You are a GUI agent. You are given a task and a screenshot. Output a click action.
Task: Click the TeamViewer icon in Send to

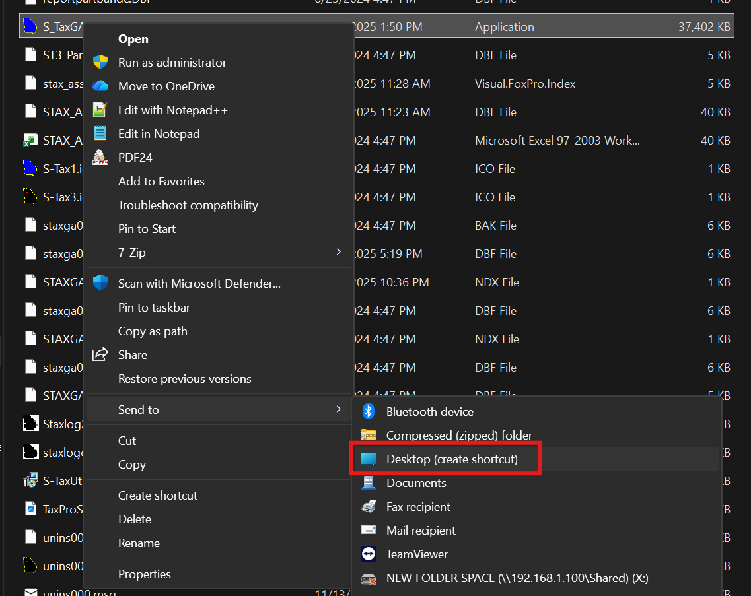click(x=369, y=554)
